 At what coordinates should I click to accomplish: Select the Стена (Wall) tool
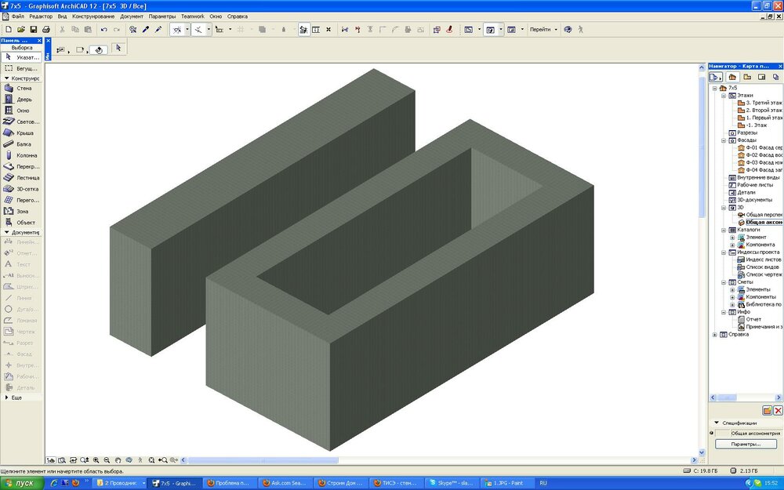pyautogui.click(x=24, y=89)
